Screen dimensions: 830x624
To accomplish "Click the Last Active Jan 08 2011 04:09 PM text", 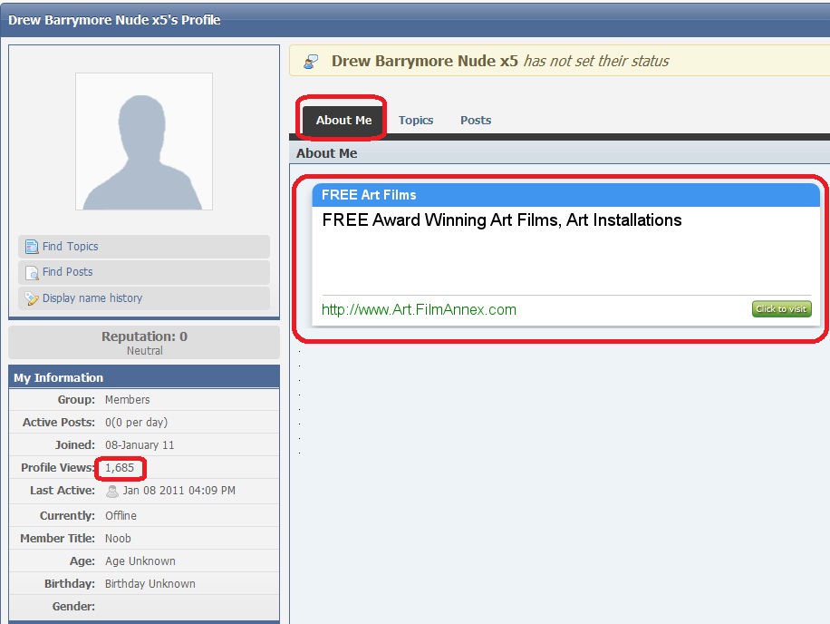I will 179,491.
